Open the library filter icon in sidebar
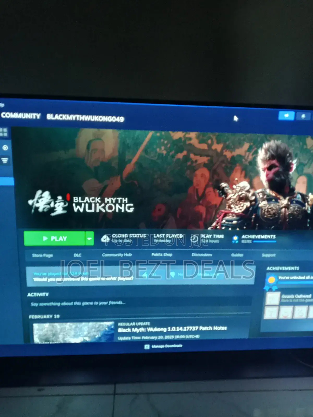The width and height of the screenshot is (313, 417). point(5,160)
